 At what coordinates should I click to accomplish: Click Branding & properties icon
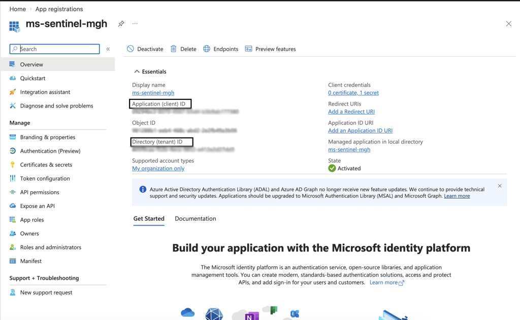coord(13,137)
